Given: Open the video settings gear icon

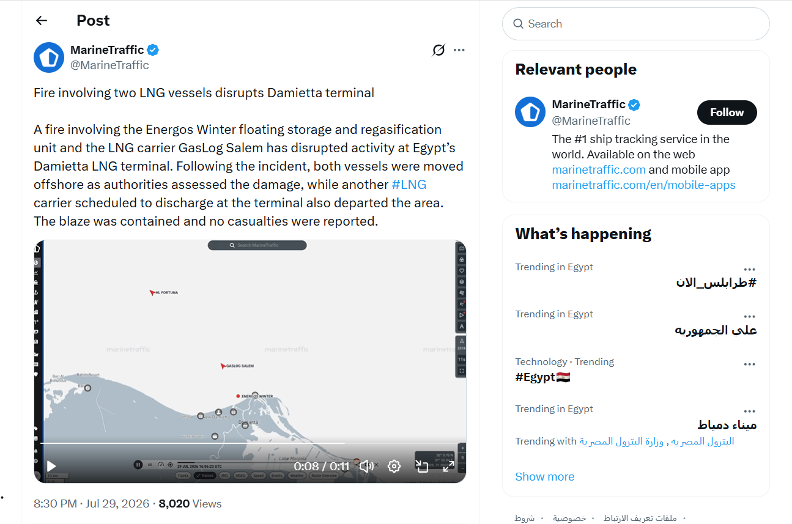Looking at the screenshot, I should [x=394, y=467].
